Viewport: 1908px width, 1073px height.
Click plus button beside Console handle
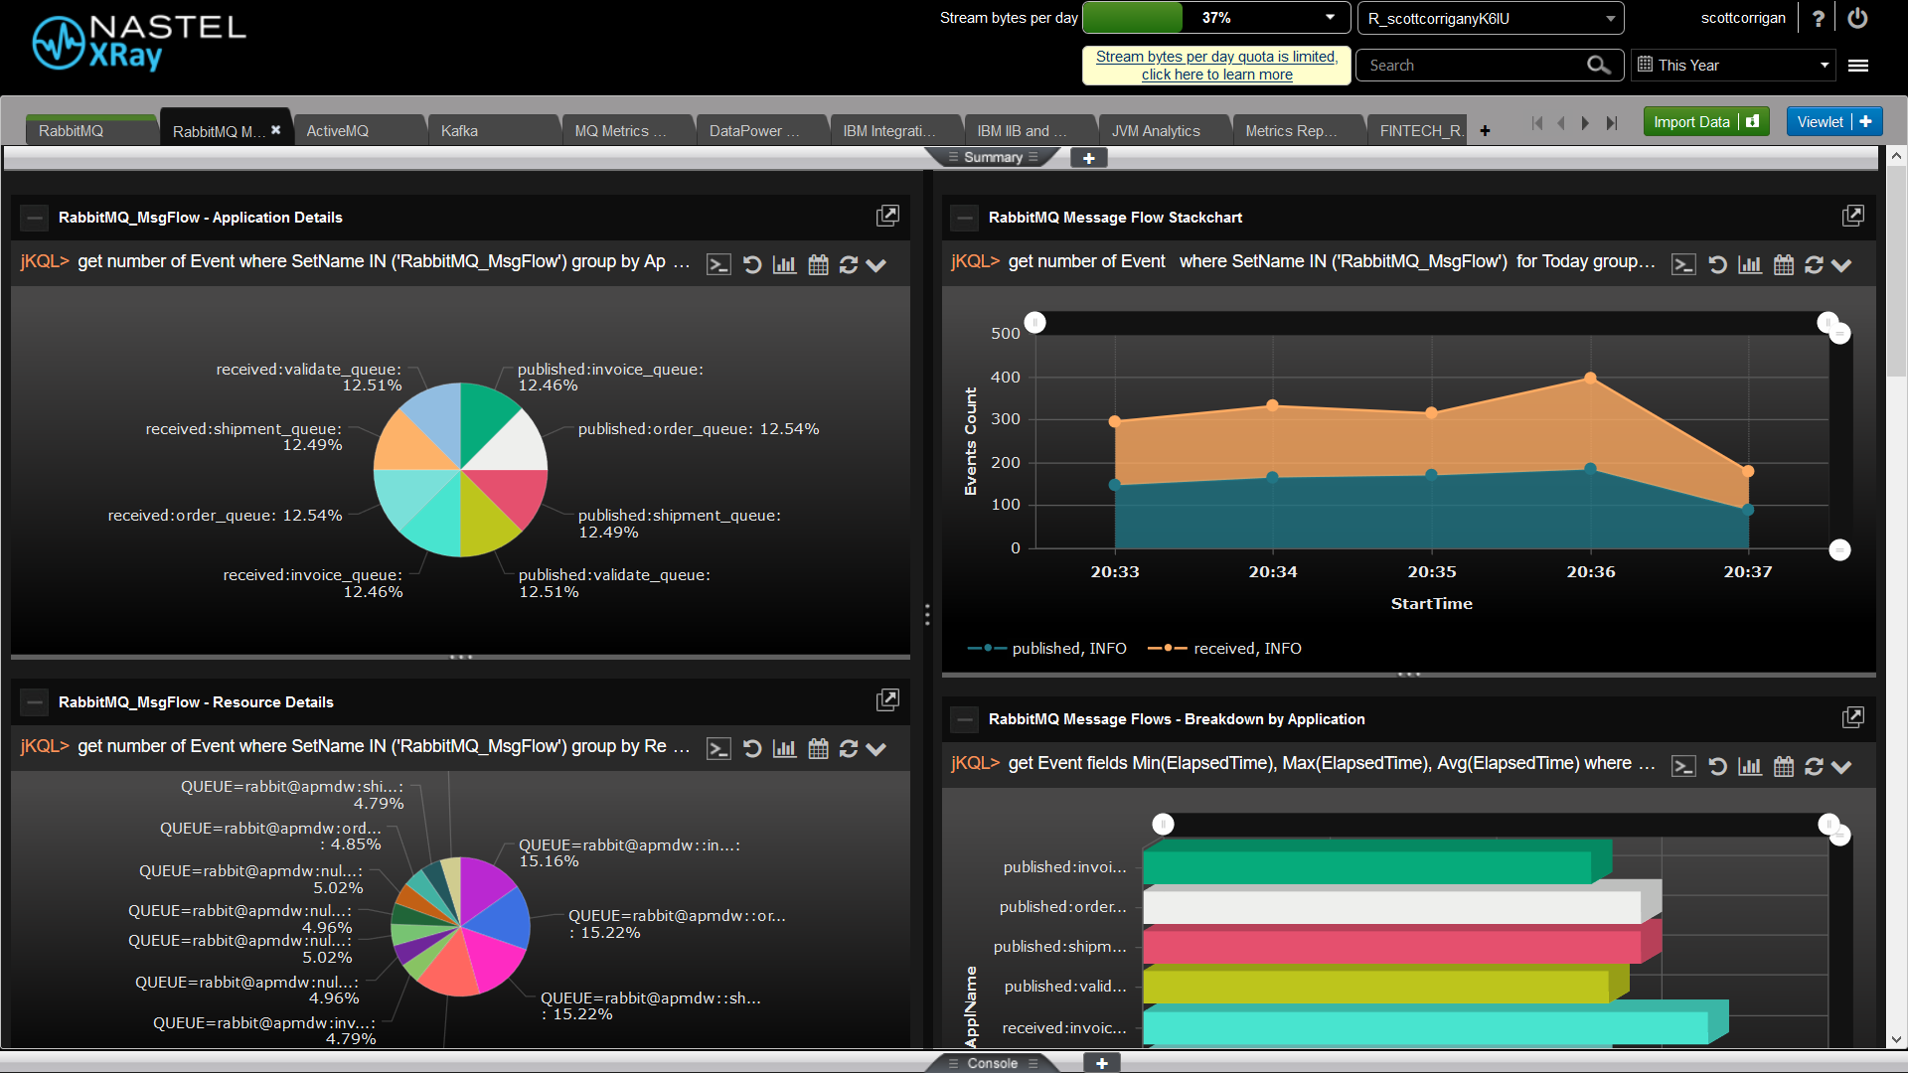(1102, 1063)
